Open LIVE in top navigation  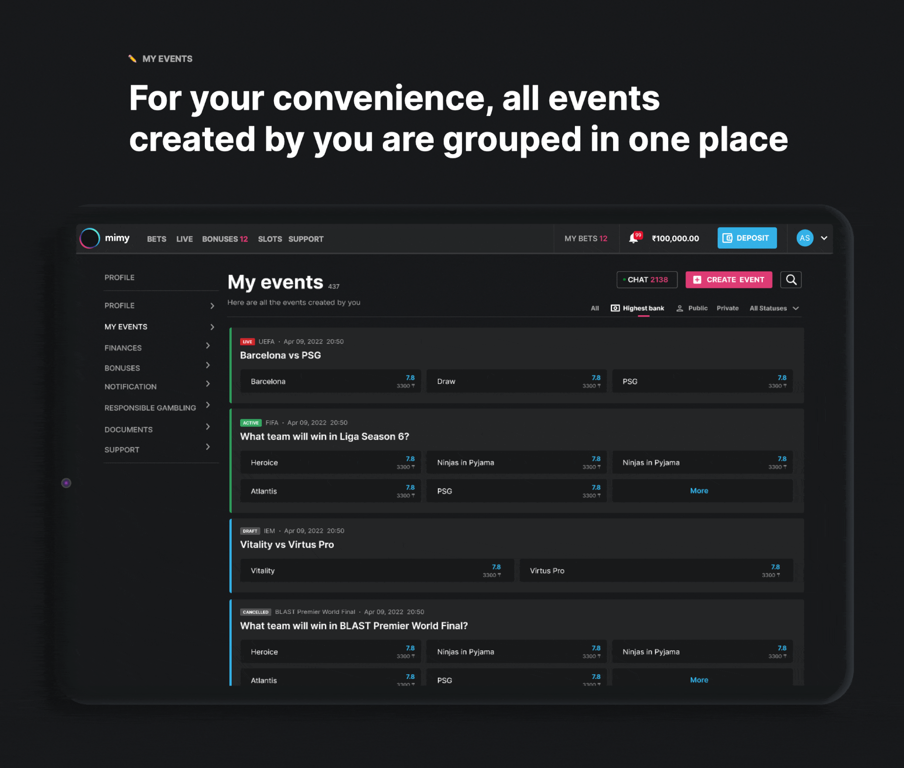point(184,239)
